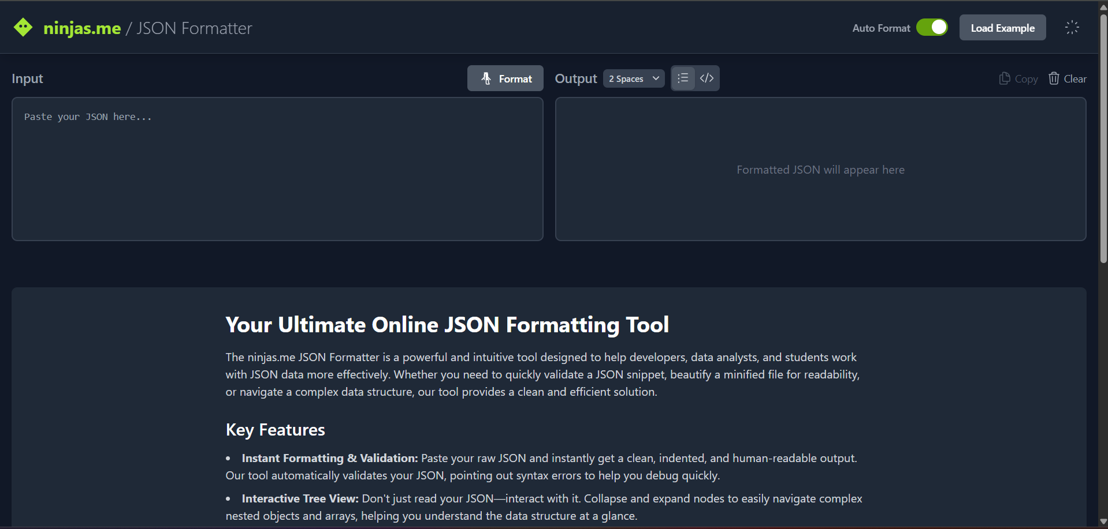
Task: Click the page vertical scrollbar thumb
Action: pyautogui.click(x=1103, y=138)
